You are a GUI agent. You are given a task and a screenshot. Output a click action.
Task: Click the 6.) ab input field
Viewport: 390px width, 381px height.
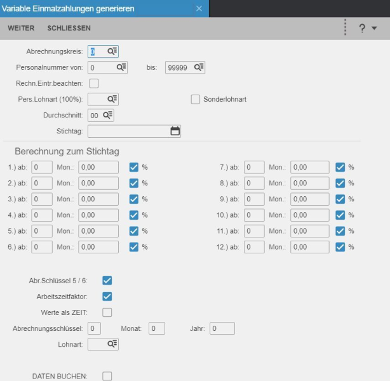42,247
